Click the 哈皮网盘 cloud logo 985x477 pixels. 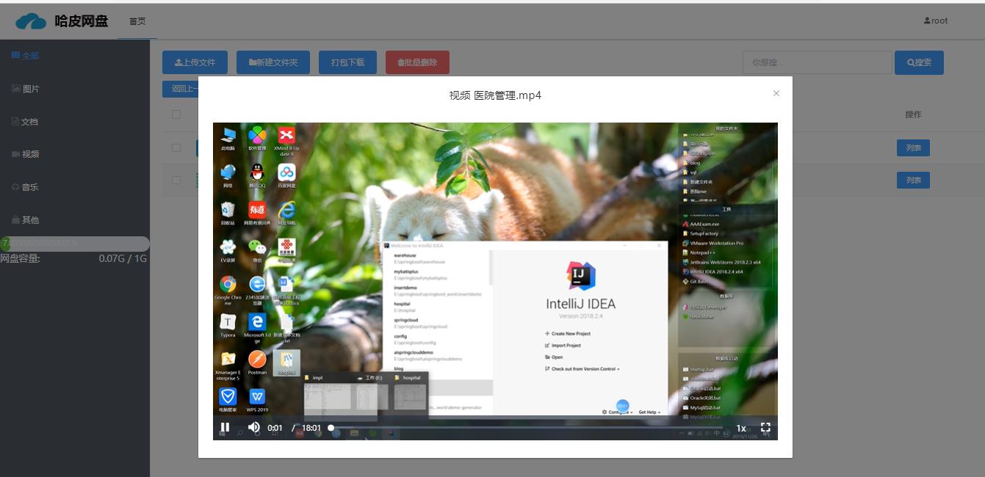click(x=31, y=21)
